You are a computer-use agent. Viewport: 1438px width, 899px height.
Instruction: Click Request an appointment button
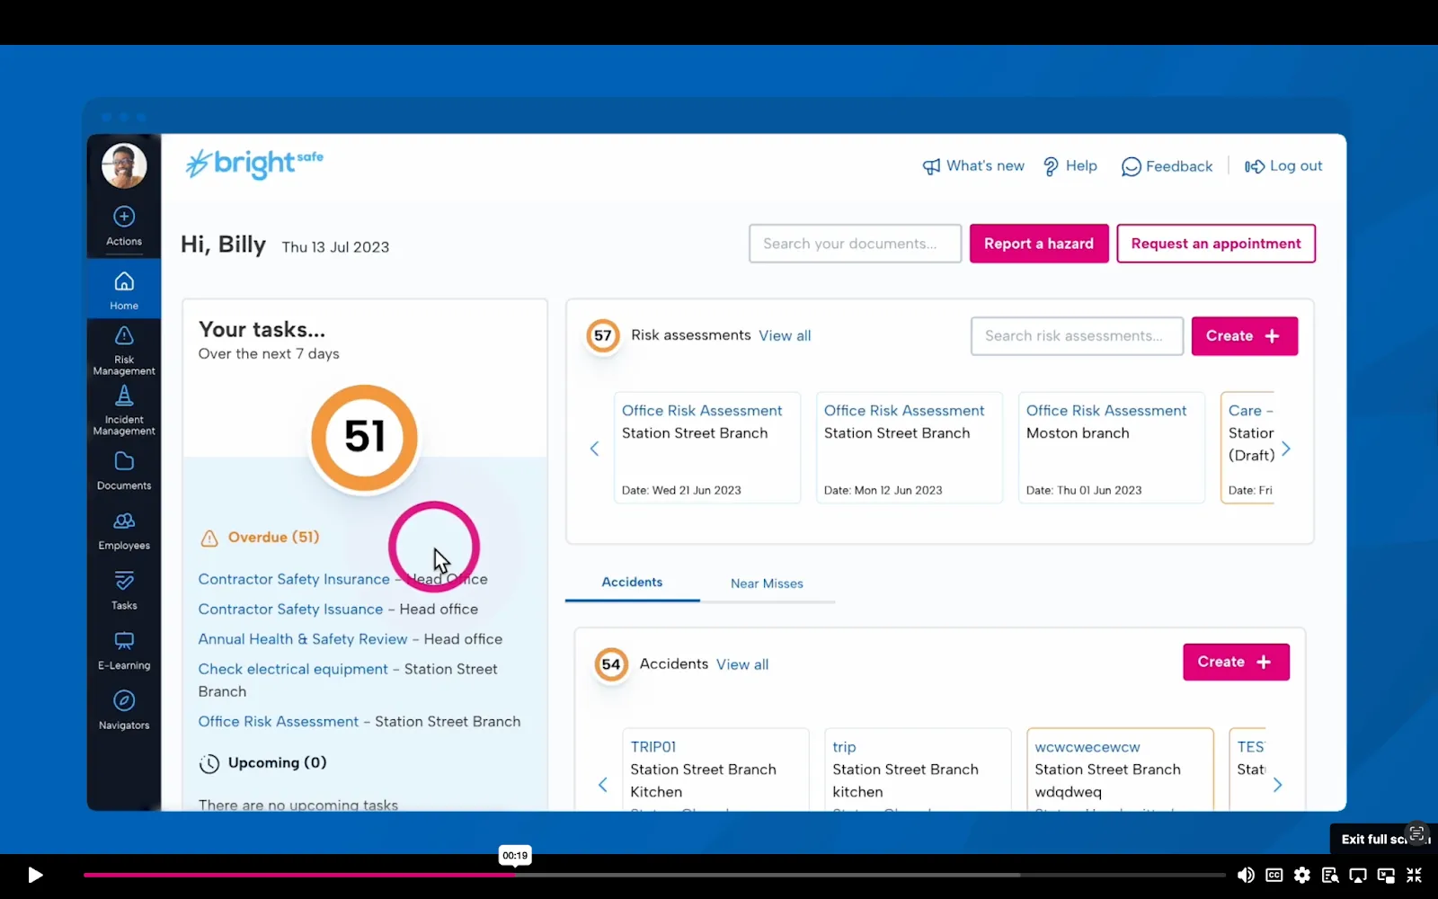[x=1216, y=244]
